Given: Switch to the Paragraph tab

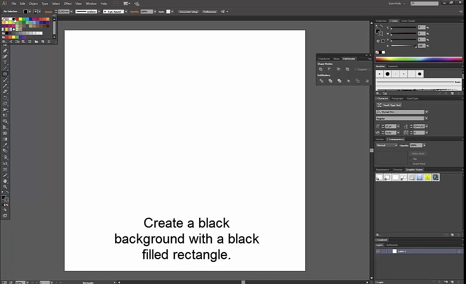Looking at the screenshot, I should (397, 99).
